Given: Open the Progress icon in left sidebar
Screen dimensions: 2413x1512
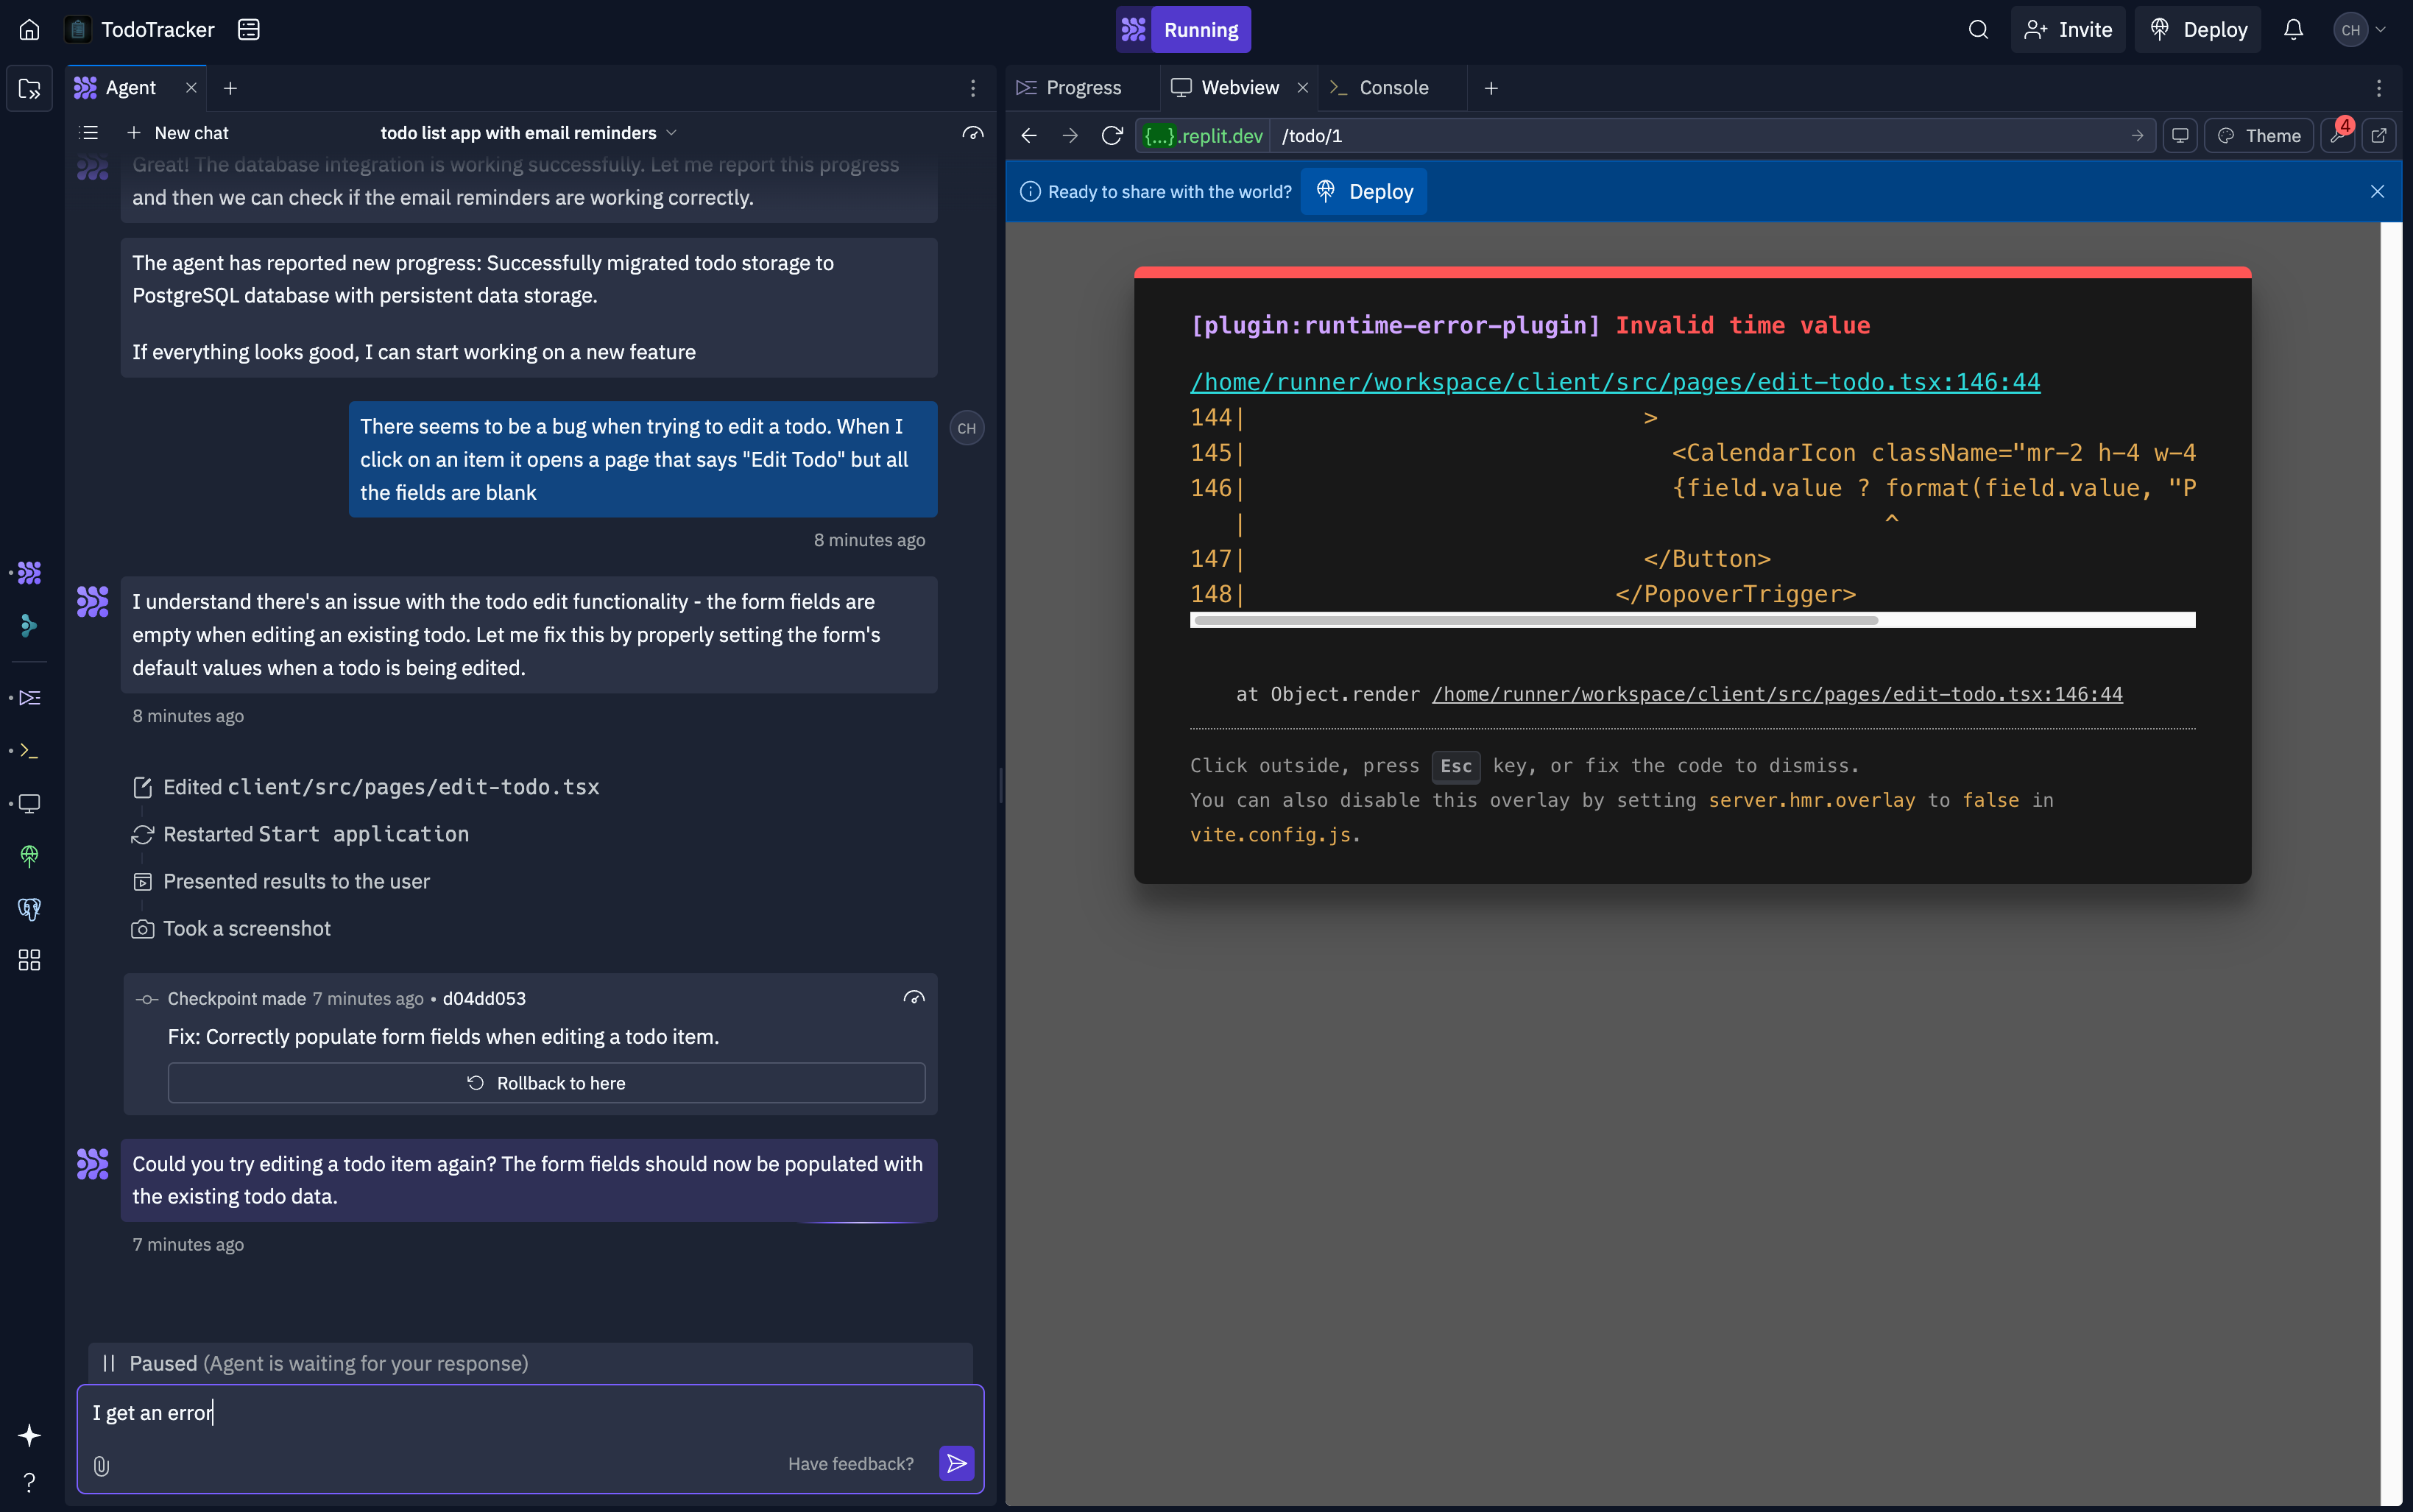Looking at the screenshot, I should tap(29, 697).
